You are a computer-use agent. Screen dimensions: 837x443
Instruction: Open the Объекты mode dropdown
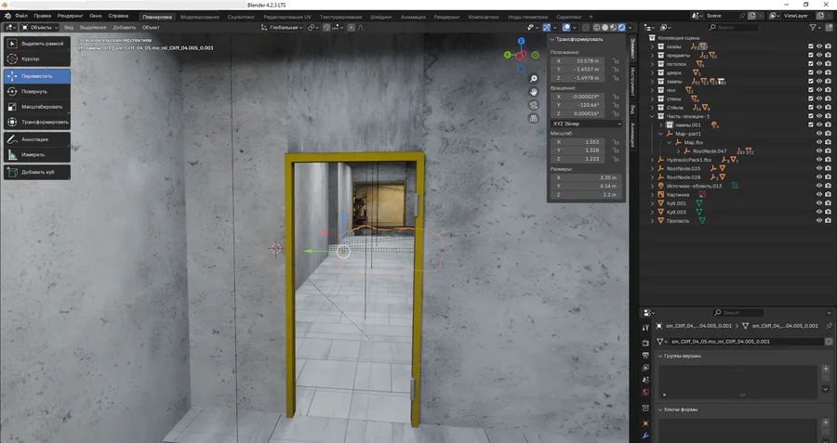pos(39,27)
